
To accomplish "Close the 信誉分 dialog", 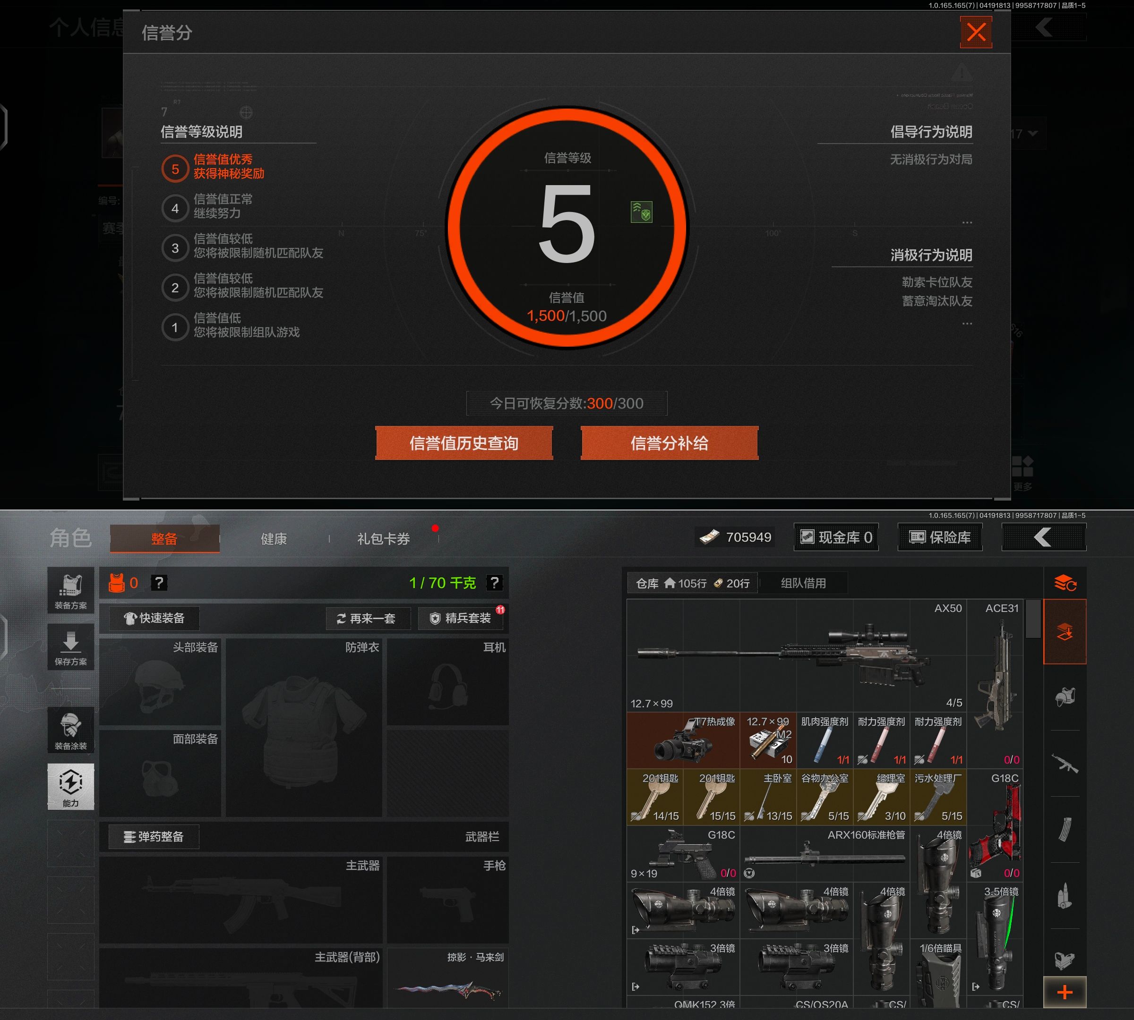I will point(976,32).
